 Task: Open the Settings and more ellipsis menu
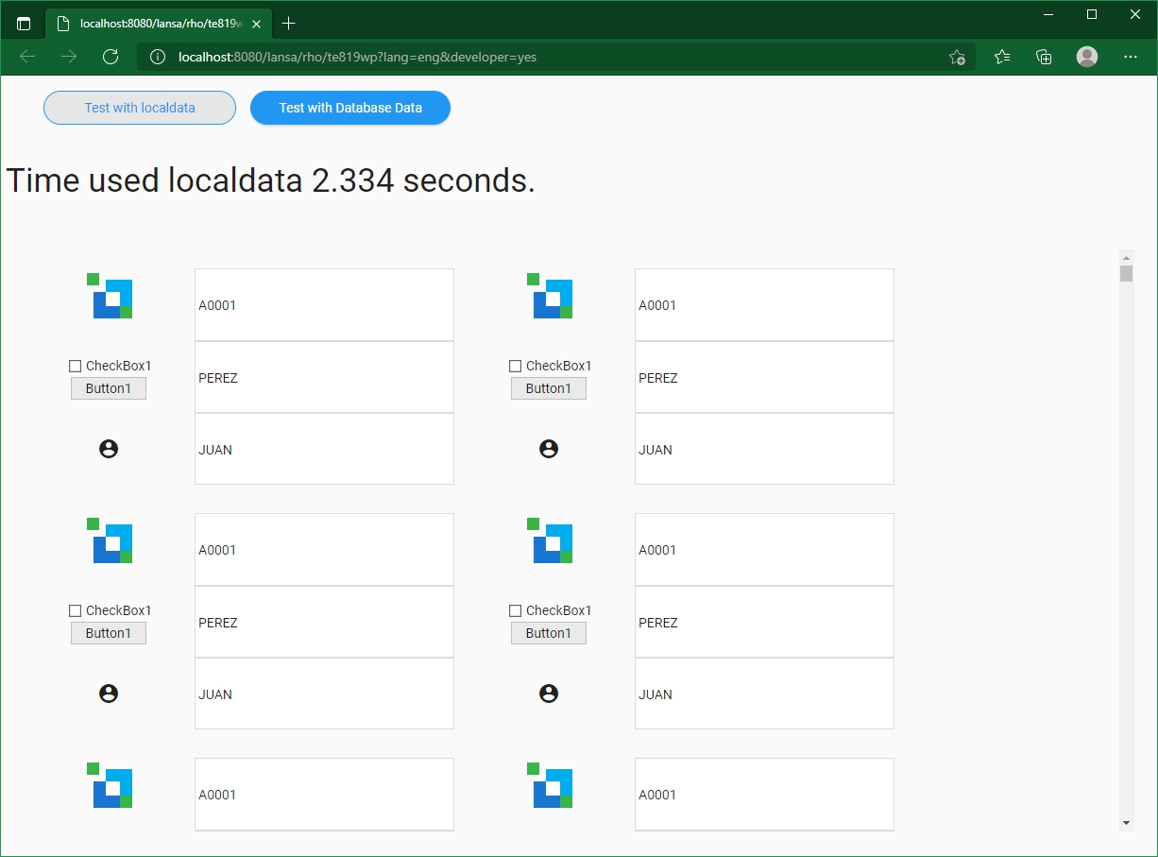1131,57
